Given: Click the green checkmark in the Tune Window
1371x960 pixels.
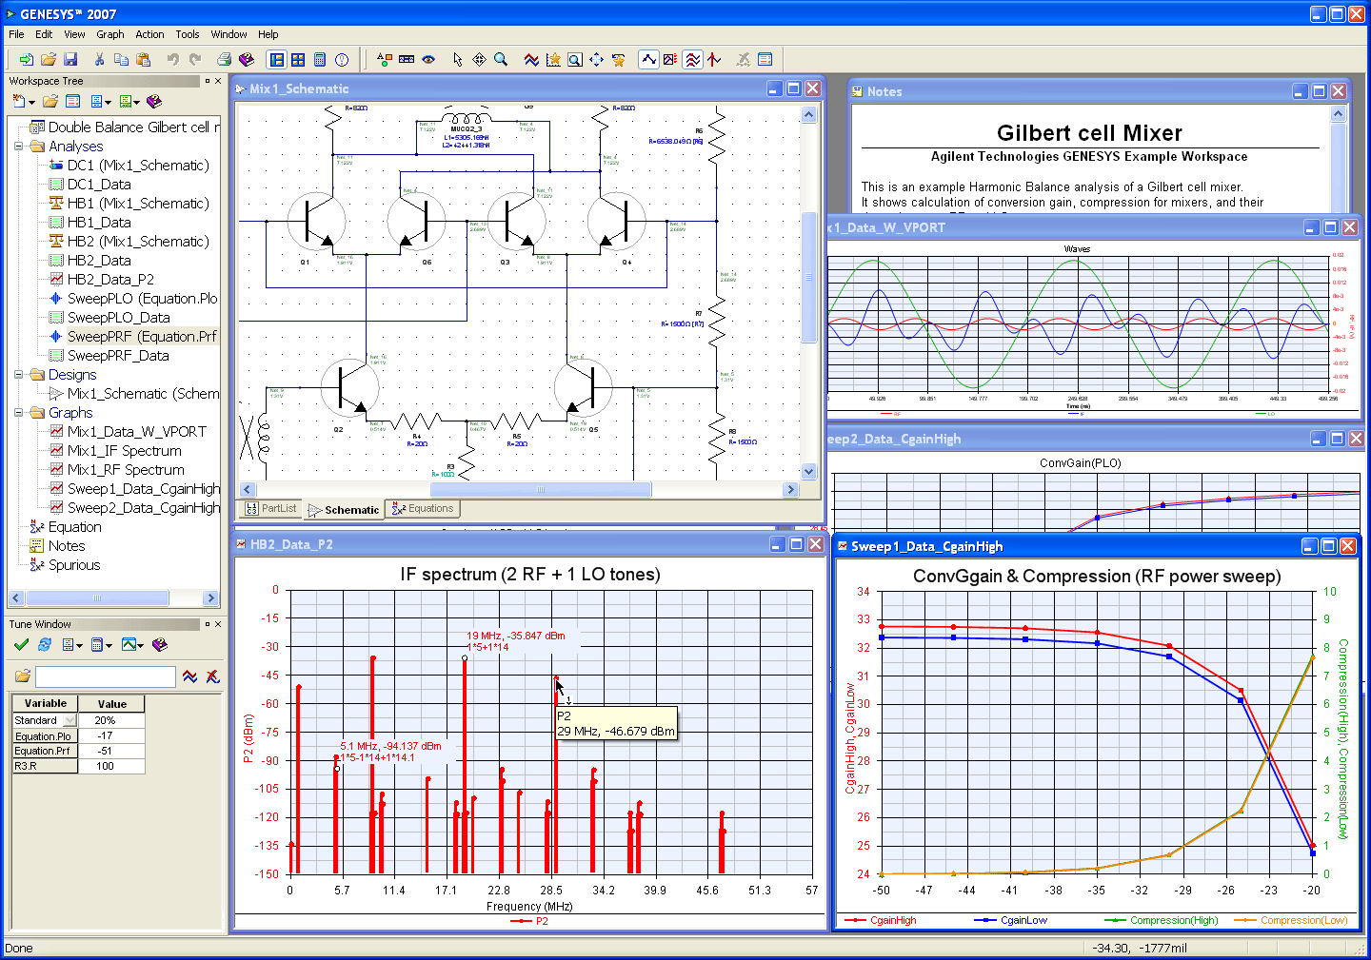Looking at the screenshot, I should (22, 644).
